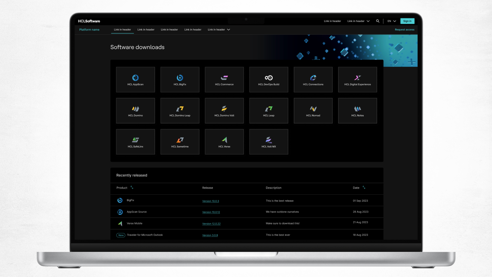Choose the HCL SafeLinx tile
Screen dimensions: 492x277
135,142
